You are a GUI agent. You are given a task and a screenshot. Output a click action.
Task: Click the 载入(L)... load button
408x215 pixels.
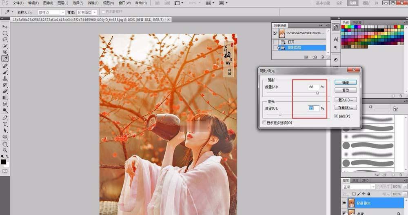click(345, 100)
